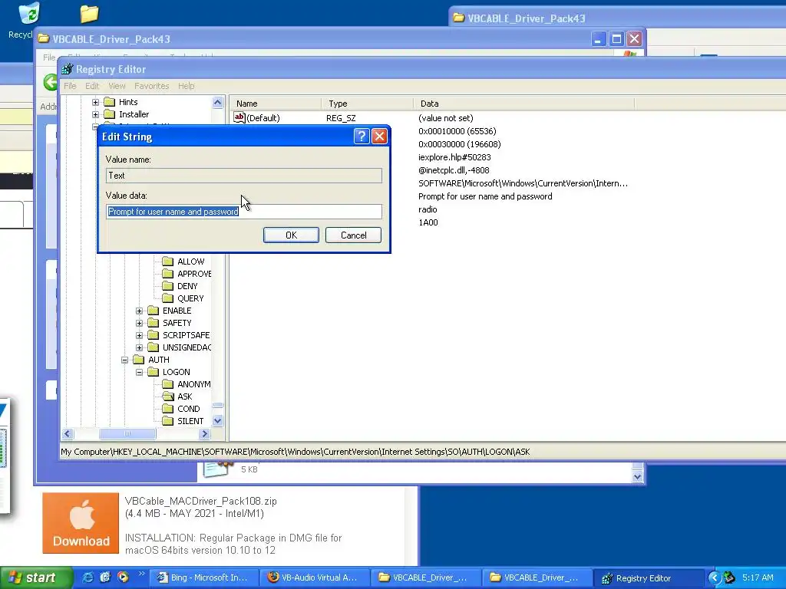Open the Windows Start menu

(x=36, y=577)
